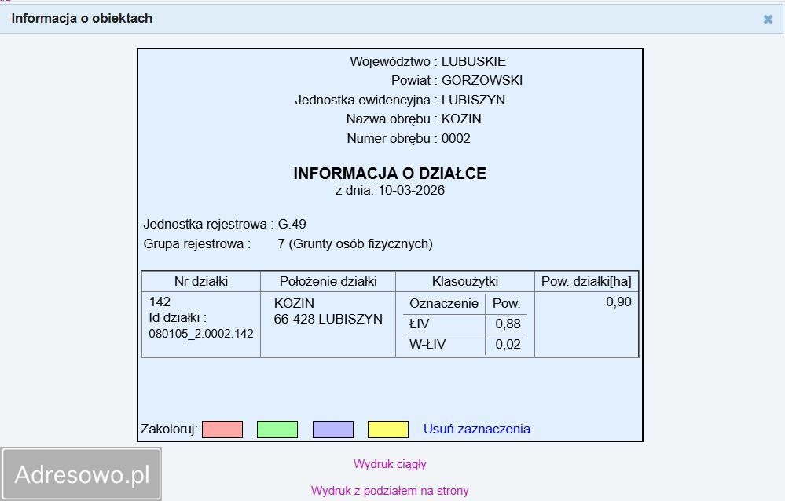Select the green highlight color swatch
This screenshot has height=501, width=785.
click(x=277, y=429)
